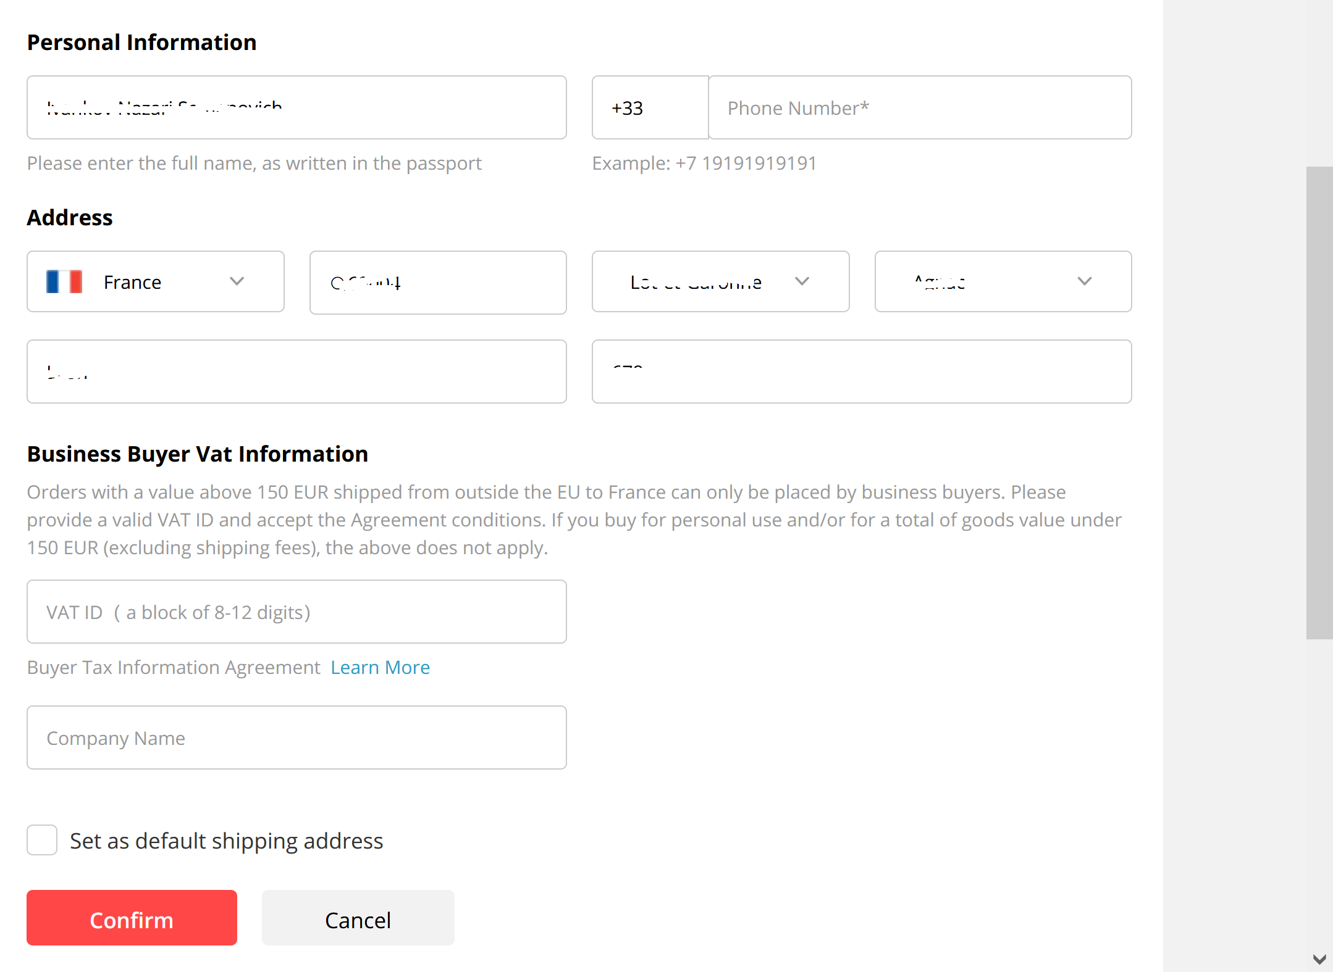This screenshot has width=1333, height=972.
Task: Enable Set as default shipping address checkbox
Action: pyautogui.click(x=42, y=840)
